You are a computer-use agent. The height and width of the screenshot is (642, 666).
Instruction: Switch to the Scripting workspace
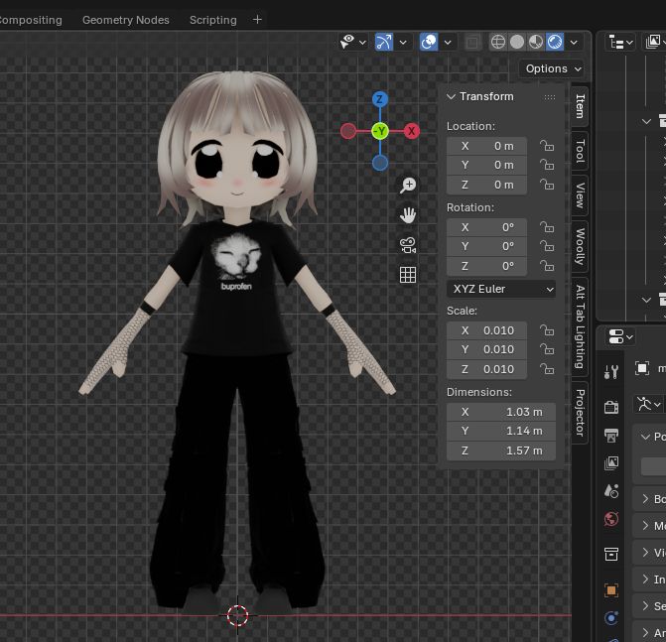[x=213, y=20]
